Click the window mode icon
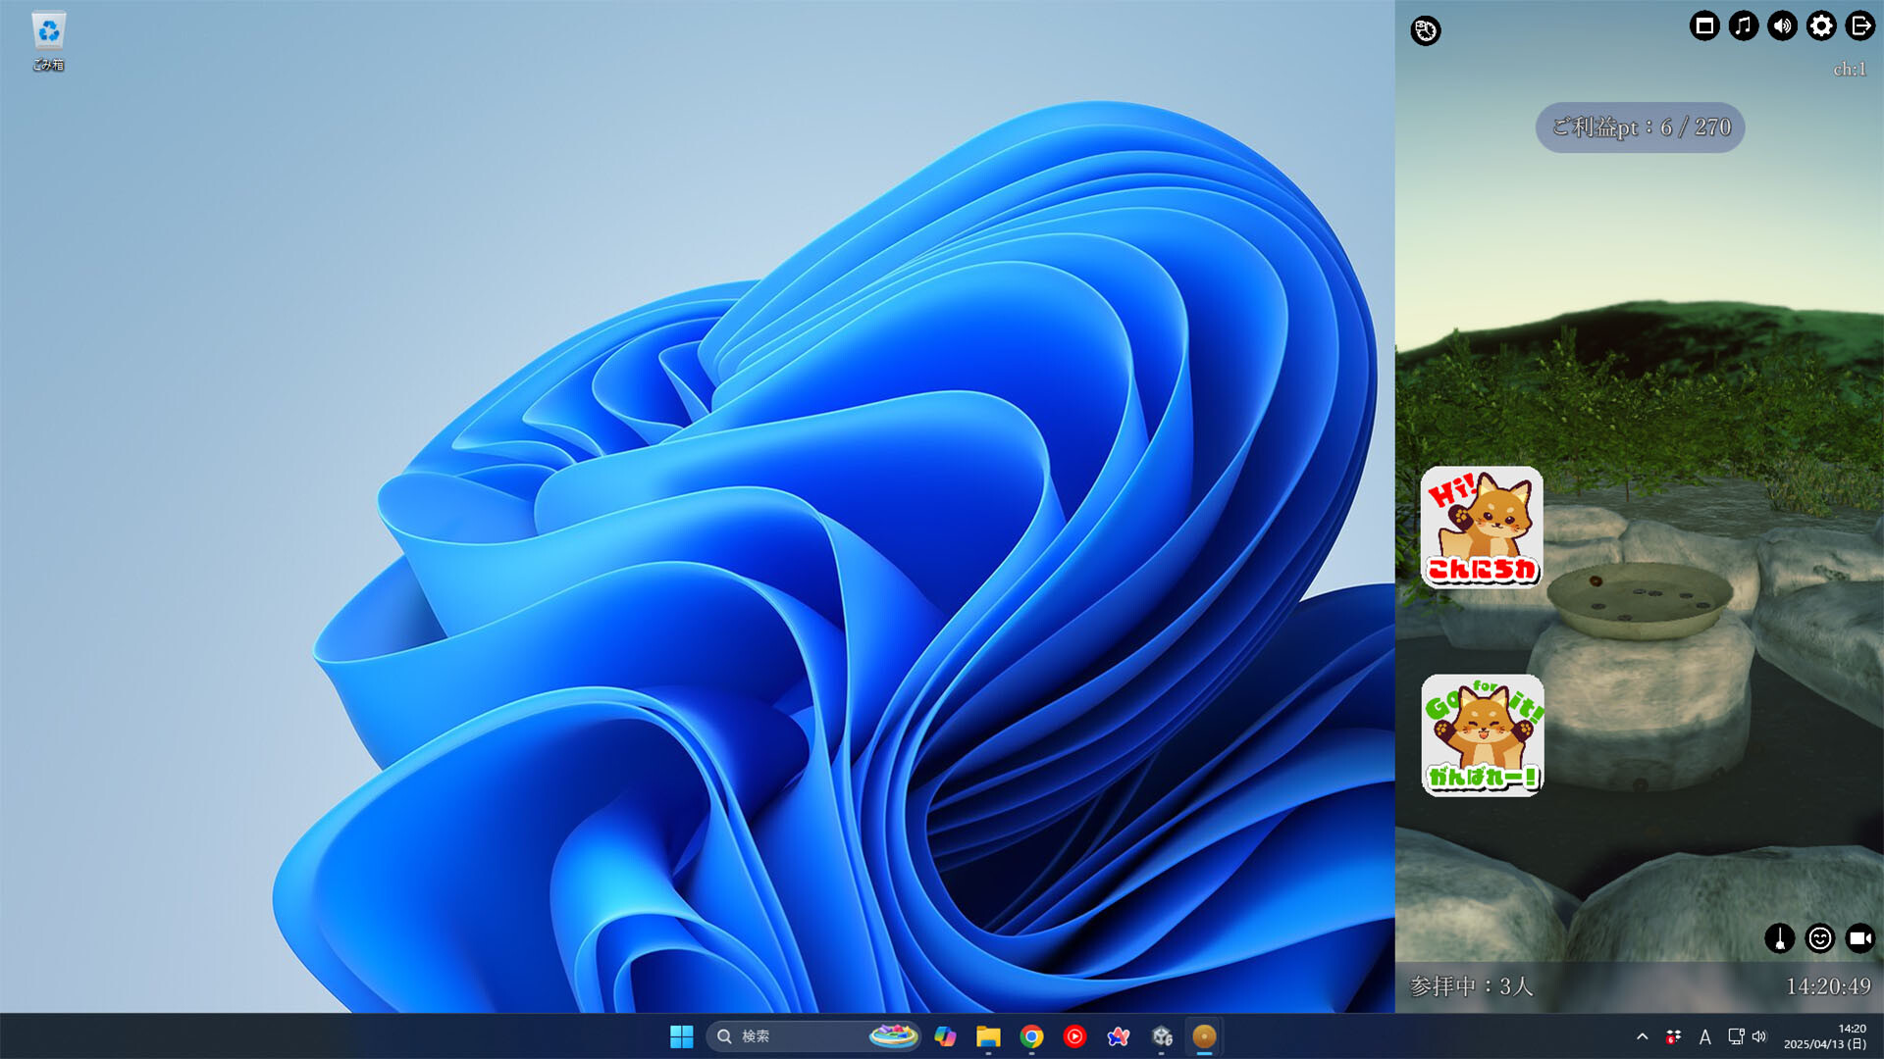The width and height of the screenshot is (1884, 1059). point(1704,26)
